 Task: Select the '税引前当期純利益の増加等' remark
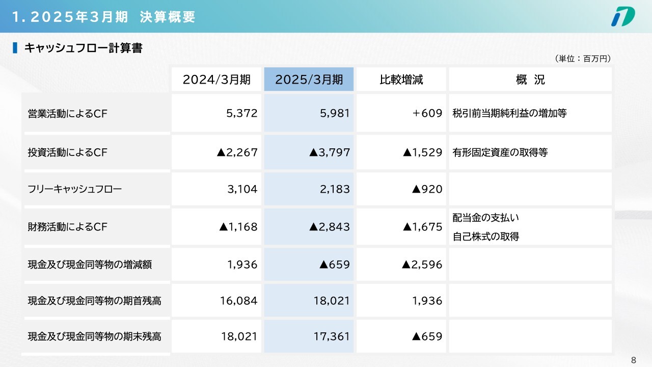click(x=509, y=114)
